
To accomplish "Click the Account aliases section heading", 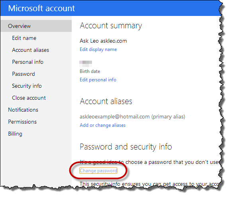I will (106, 101).
